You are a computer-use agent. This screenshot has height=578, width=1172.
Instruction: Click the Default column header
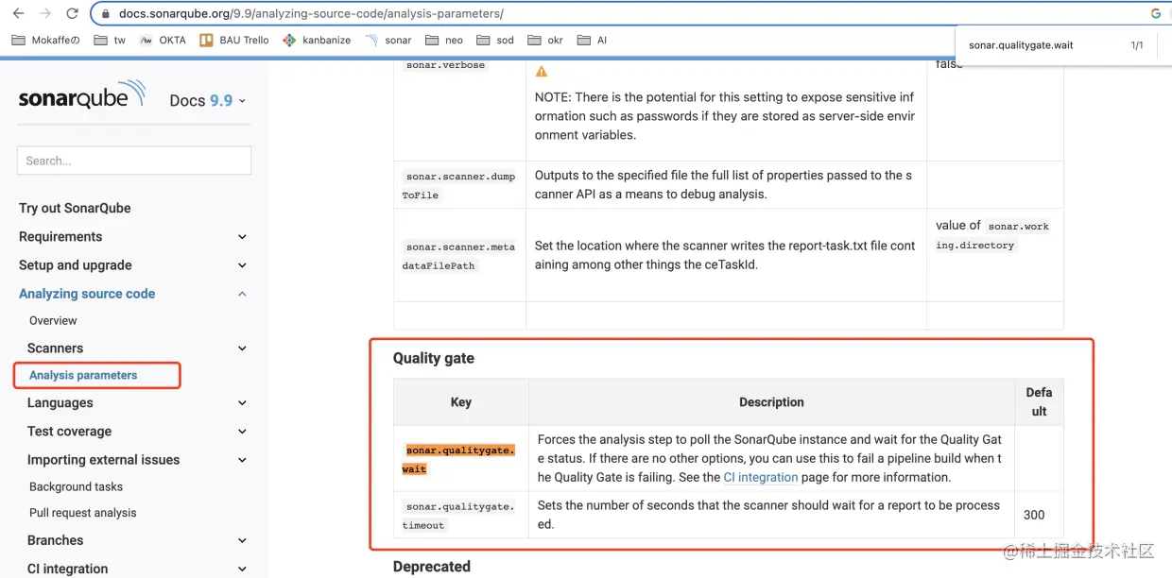[1039, 401]
